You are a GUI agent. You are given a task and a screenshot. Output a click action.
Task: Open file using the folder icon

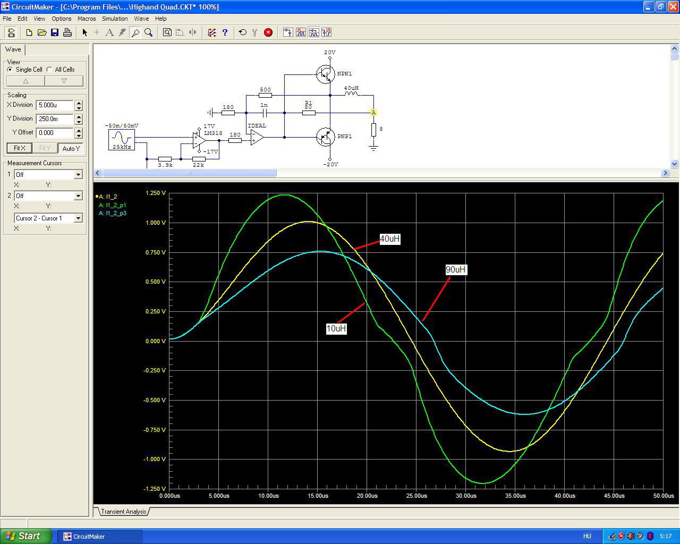pyautogui.click(x=42, y=32)
